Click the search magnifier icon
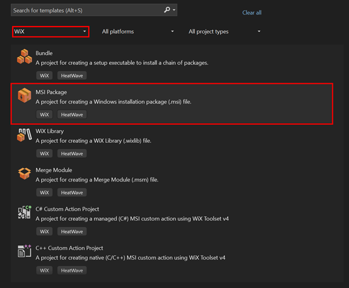349x288 pixels. coord(167,10)
